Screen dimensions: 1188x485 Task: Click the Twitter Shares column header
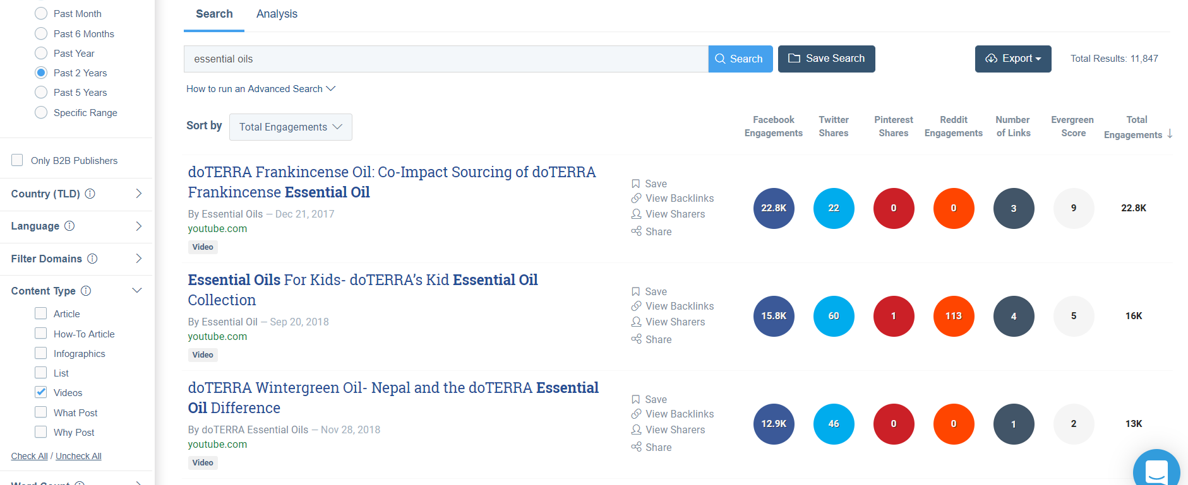[x=834, y=126]
